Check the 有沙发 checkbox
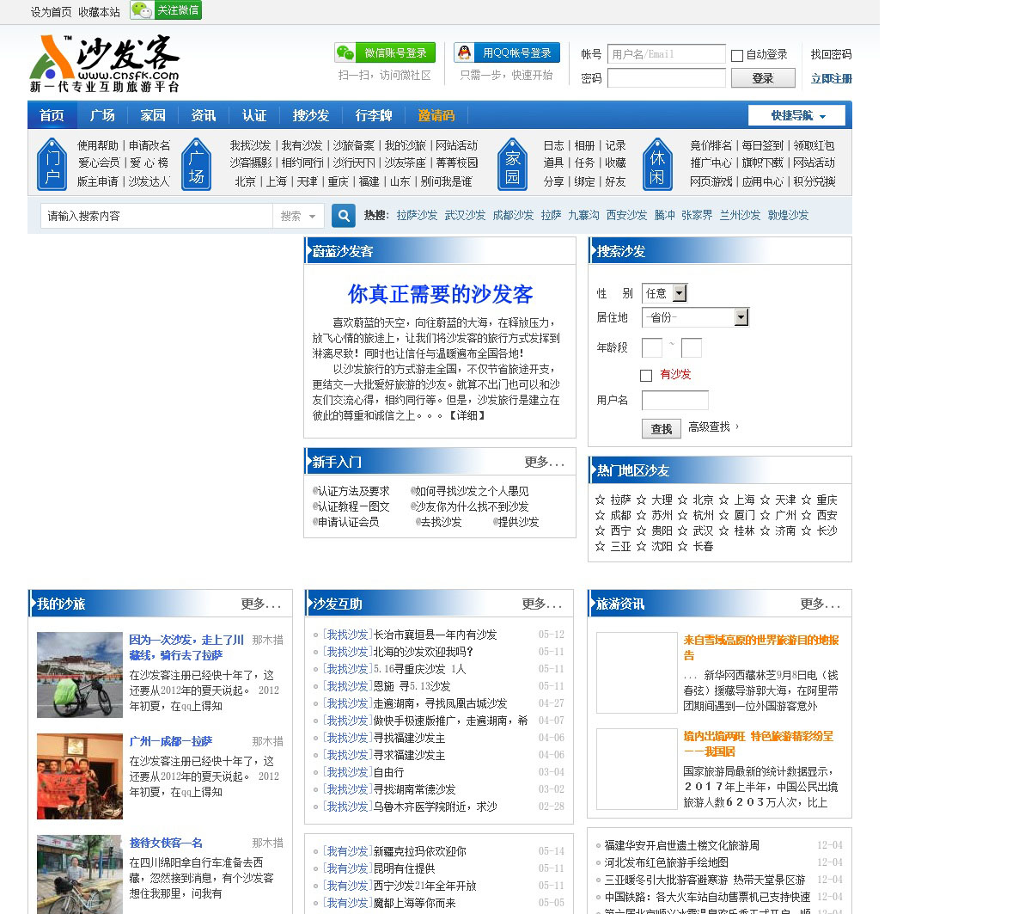The image size is (1031, 914). (x=646, y=375)
